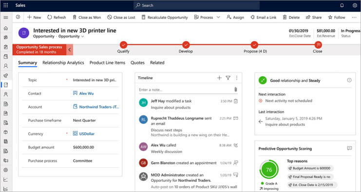This screenshot has height=192, width=361.
Task: Click appointment icon beside Gern Blanston entry
Action: coord(235,163)
